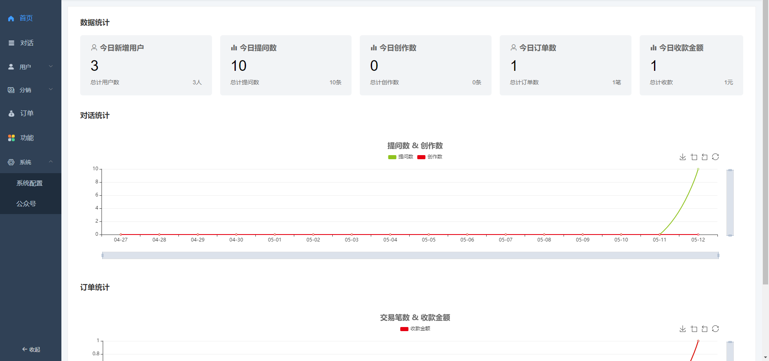The width and height of the screenshot is (769, 361).
Task: Click the 04-27 x-axis label
Action: [x=121, y=240]
